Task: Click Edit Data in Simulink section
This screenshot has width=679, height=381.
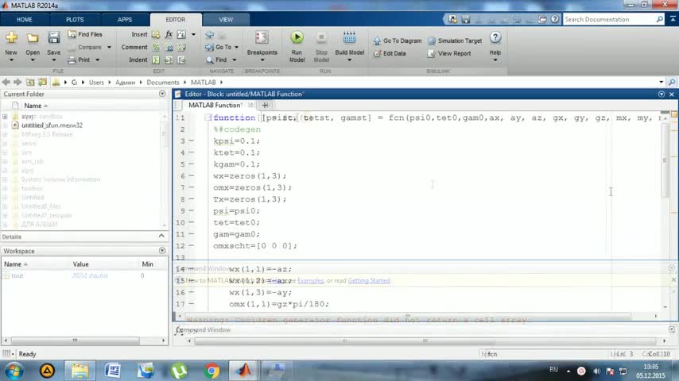Action: coord(390,54)
